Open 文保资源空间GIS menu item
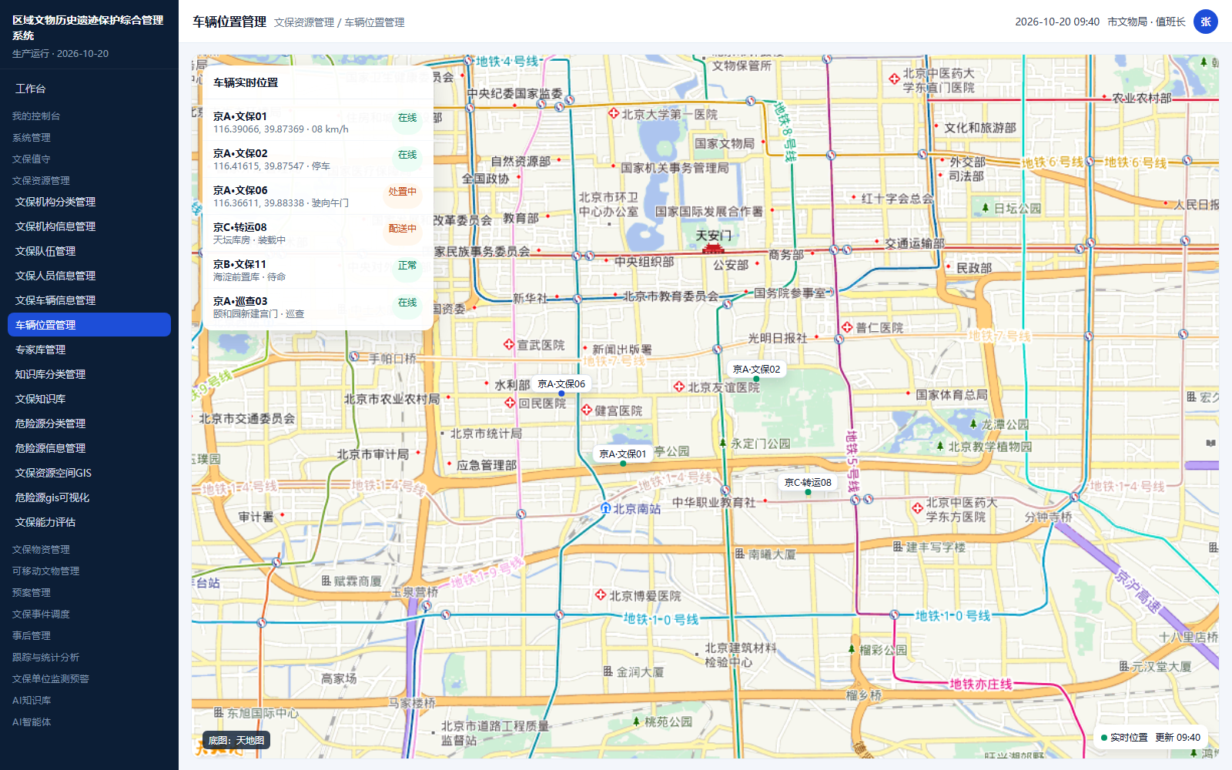The height and width of the screenshot is (770, 1232). (x=89, y=473)
